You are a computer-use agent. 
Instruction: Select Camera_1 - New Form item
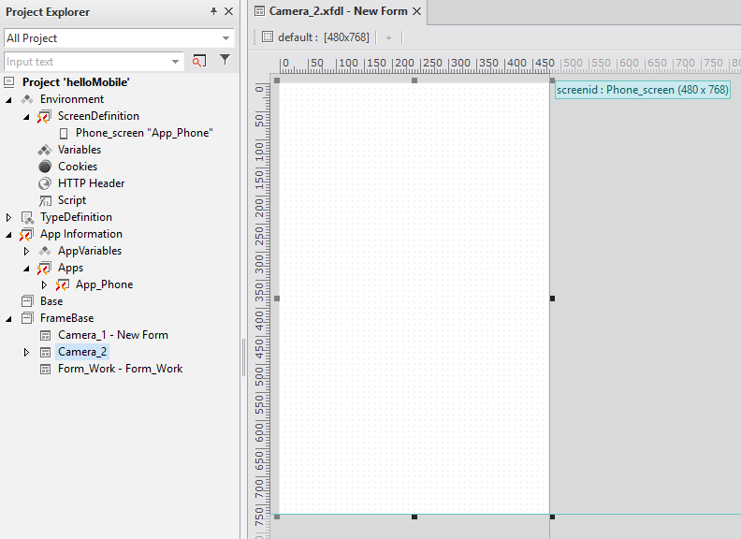tap(113, 335)
